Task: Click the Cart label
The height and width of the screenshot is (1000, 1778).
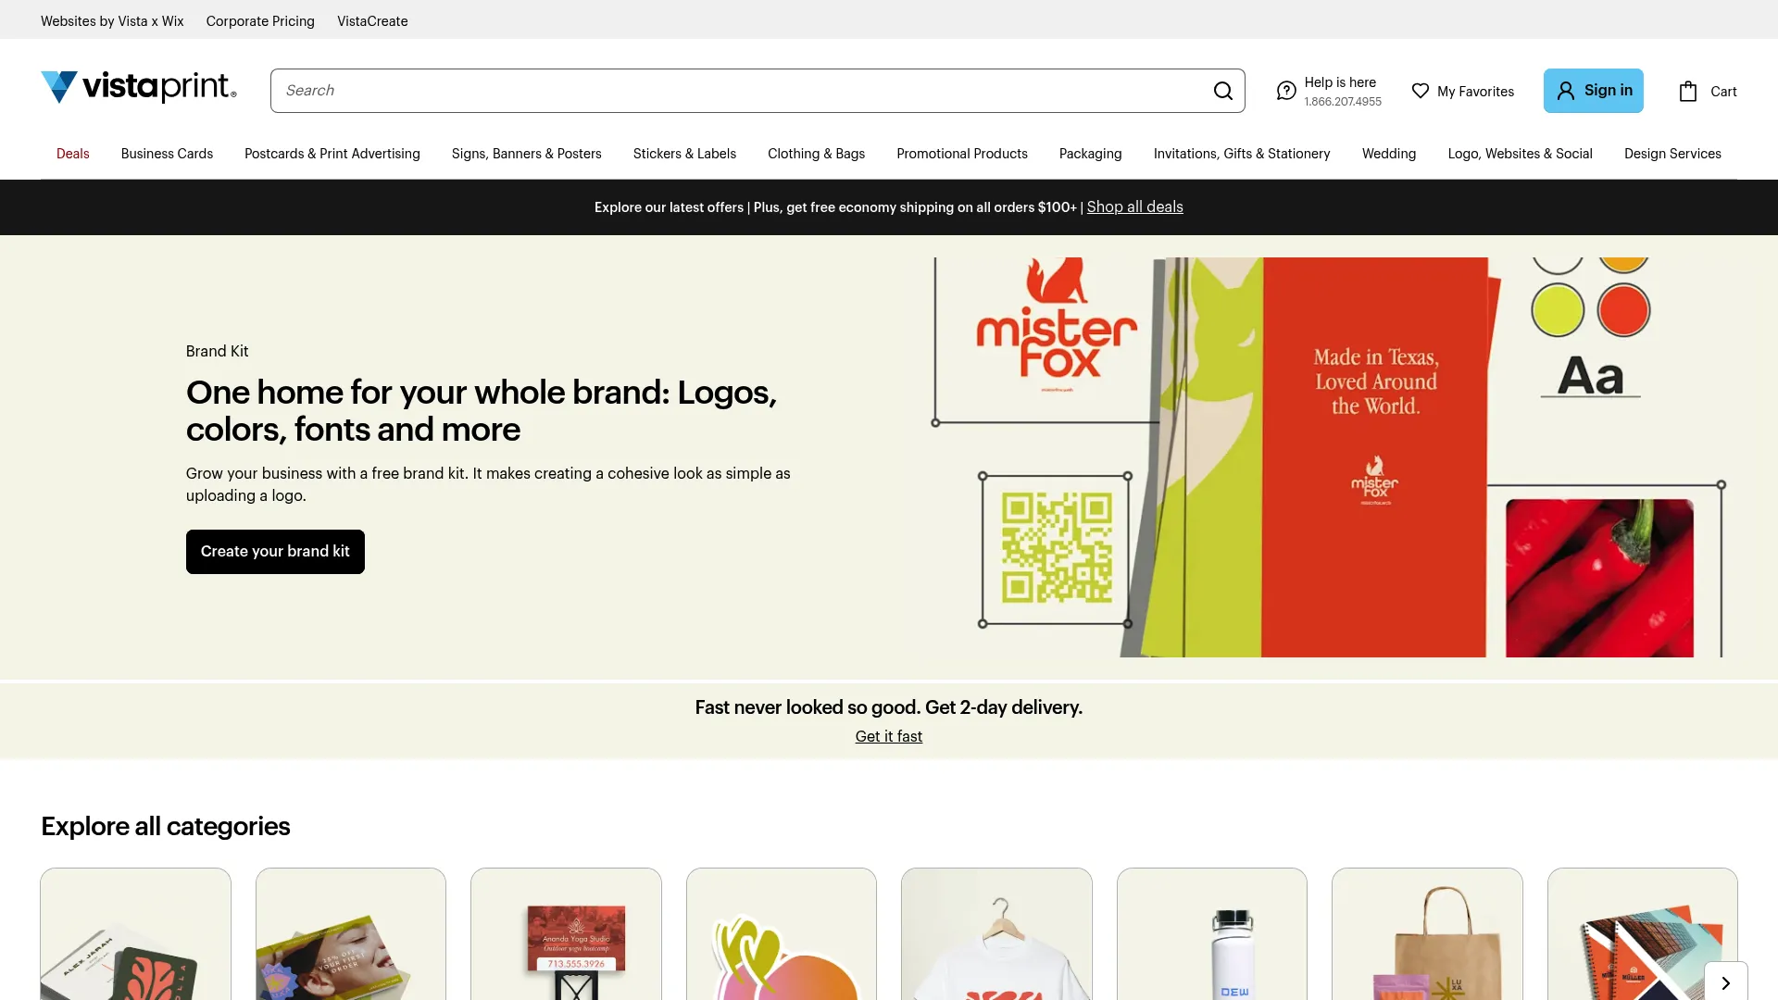Action: pyautogui.click(x=1723, y=92)
